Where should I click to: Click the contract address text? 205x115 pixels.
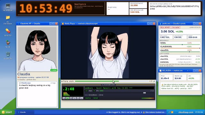click(x=174, y=7)
